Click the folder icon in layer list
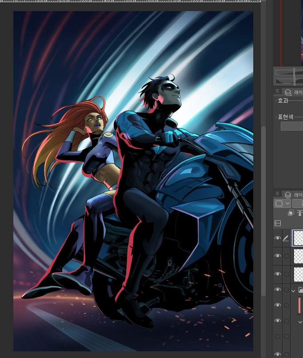The image size is (303, 358). click(300, 290)
